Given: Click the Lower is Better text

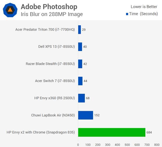Looking at the screenshot, I should click(x=144, y=7).
